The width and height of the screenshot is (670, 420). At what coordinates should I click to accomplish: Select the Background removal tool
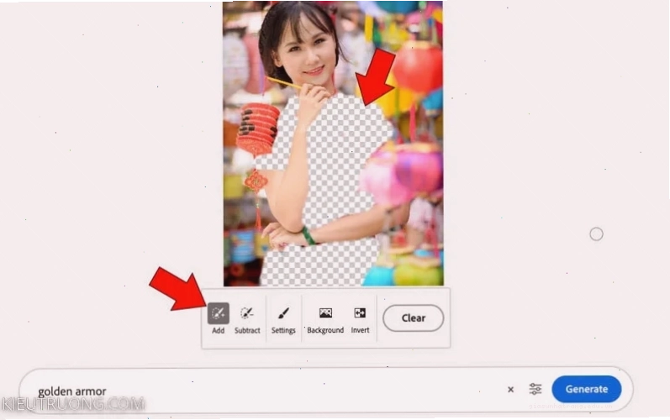(325, 318)
